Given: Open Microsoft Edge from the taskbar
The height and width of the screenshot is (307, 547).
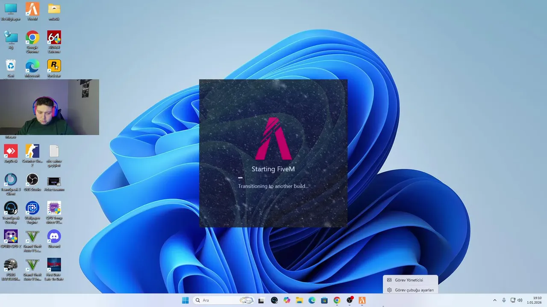Looking at the screenshot, I should pos(312,300).
